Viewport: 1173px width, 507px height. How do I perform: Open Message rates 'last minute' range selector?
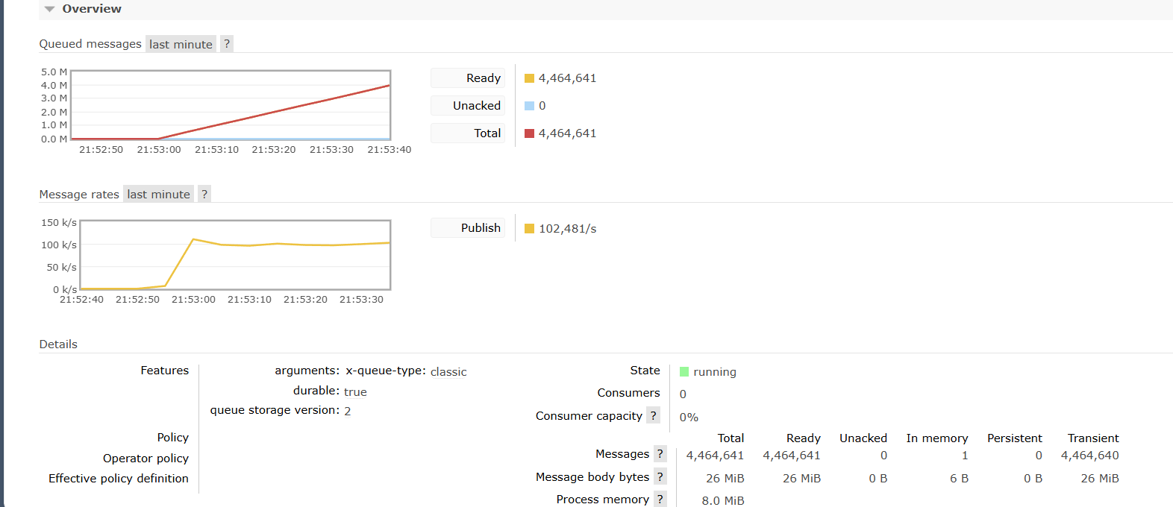coord(158,195)
